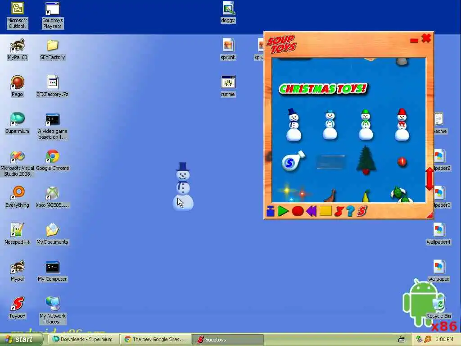The height and width of the screenshot is (346, 461).
Task: Select the Everything search shortcut
Action: pos(17,197)
